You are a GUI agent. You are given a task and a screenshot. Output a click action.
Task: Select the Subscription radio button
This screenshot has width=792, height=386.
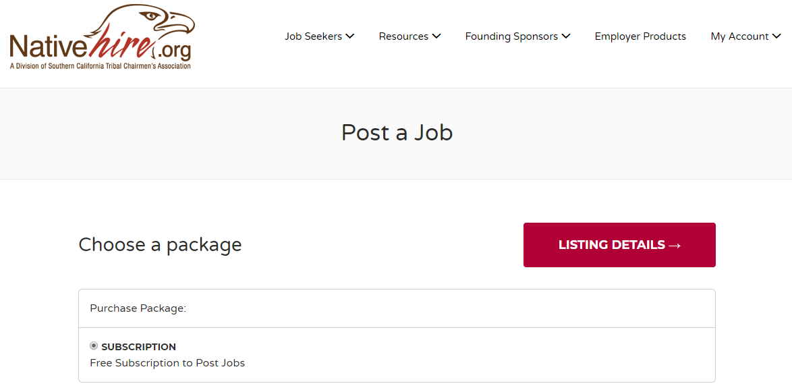pos(94,346)
